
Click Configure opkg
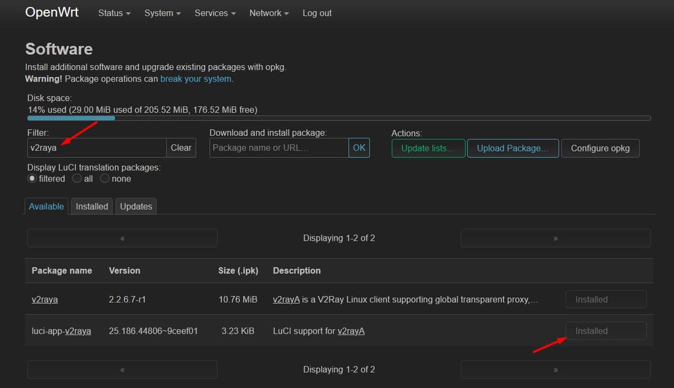tap(600, 148)
